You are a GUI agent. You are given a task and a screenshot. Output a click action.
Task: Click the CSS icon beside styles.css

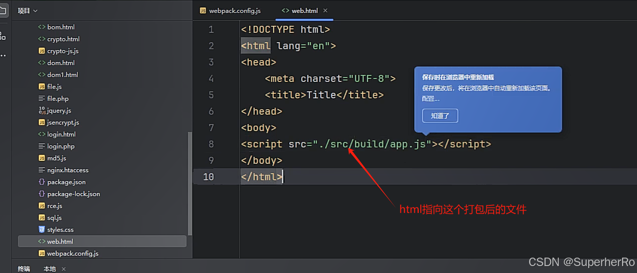[x=42, y=230]
